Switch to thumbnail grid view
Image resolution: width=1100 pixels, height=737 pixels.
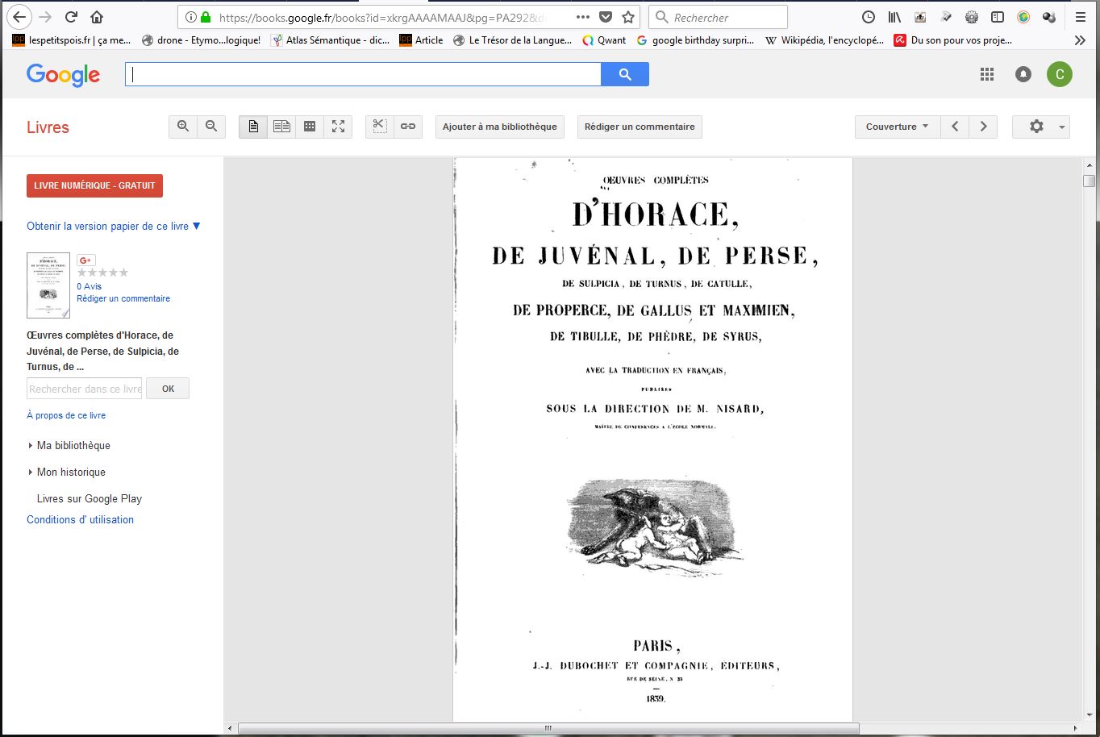[x=310, y=127]
